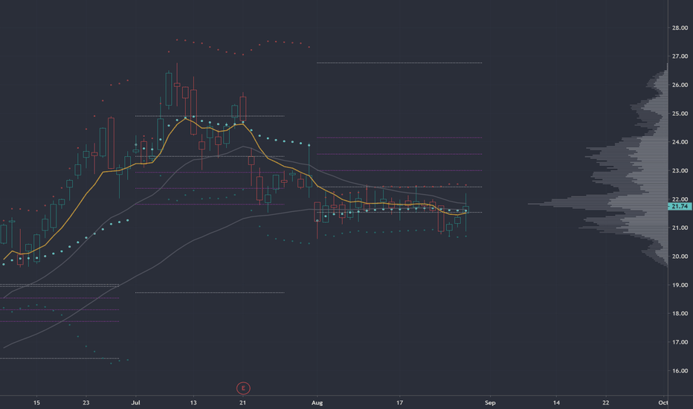The image size is (693, 409).
Task: Select the 17.00 price axis label
Action: pyautogui.click(x=680, y=342)
